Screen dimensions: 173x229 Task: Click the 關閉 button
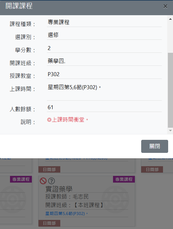click(x=155, y=146)
